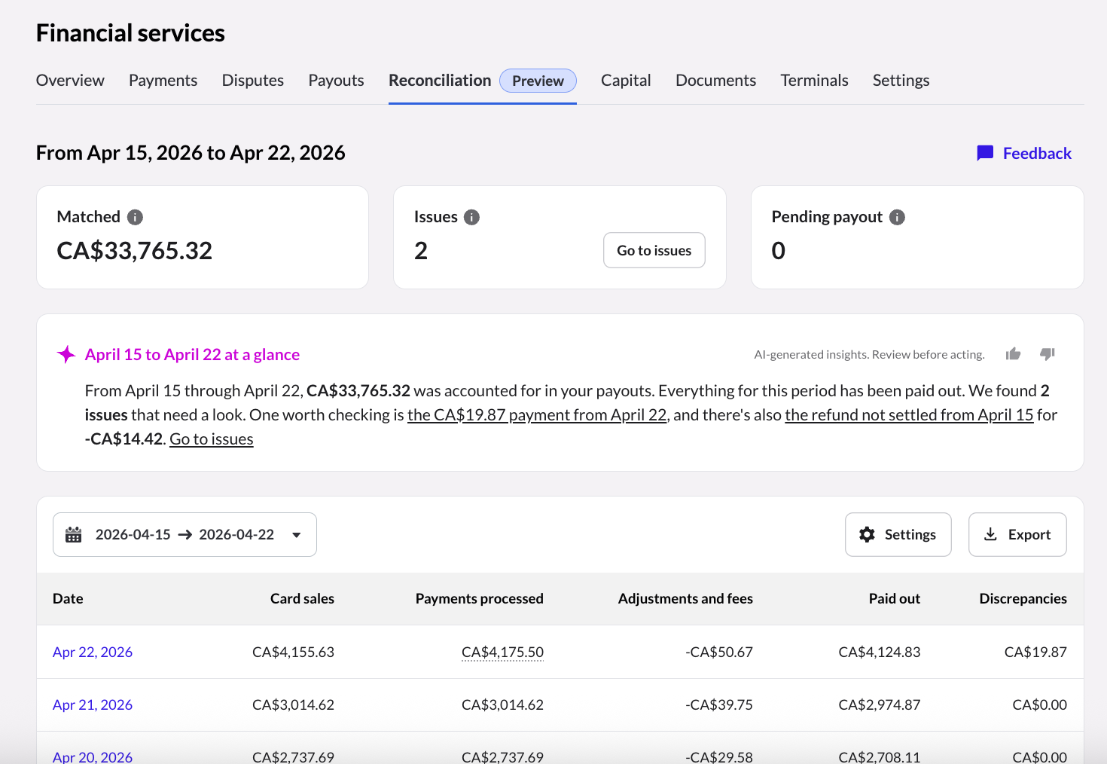The image size is (1107, 764).
Task: Click the Date column header
Action: click(x=68, y=599)
